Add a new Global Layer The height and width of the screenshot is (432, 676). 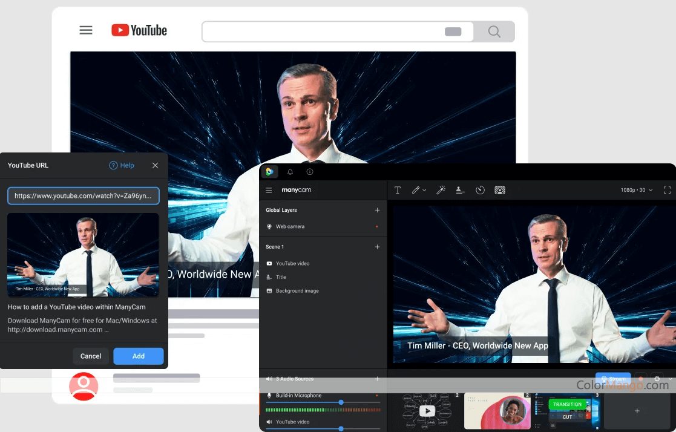377,210
